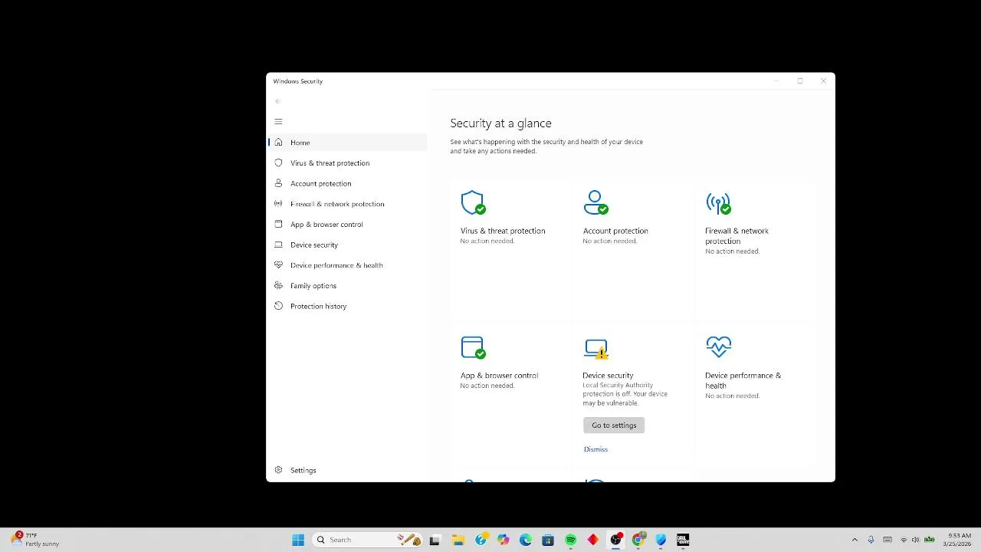Click the back arrow in Windows Security

[x=278, y=101]
